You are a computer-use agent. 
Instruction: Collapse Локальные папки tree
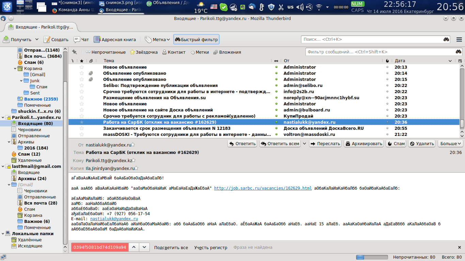click(x=3, y=233)
